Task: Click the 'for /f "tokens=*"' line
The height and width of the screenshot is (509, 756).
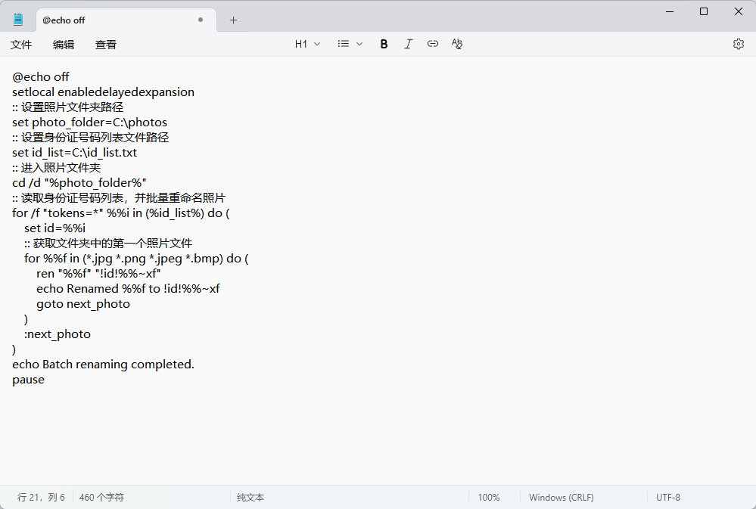Action: point(121,213)
